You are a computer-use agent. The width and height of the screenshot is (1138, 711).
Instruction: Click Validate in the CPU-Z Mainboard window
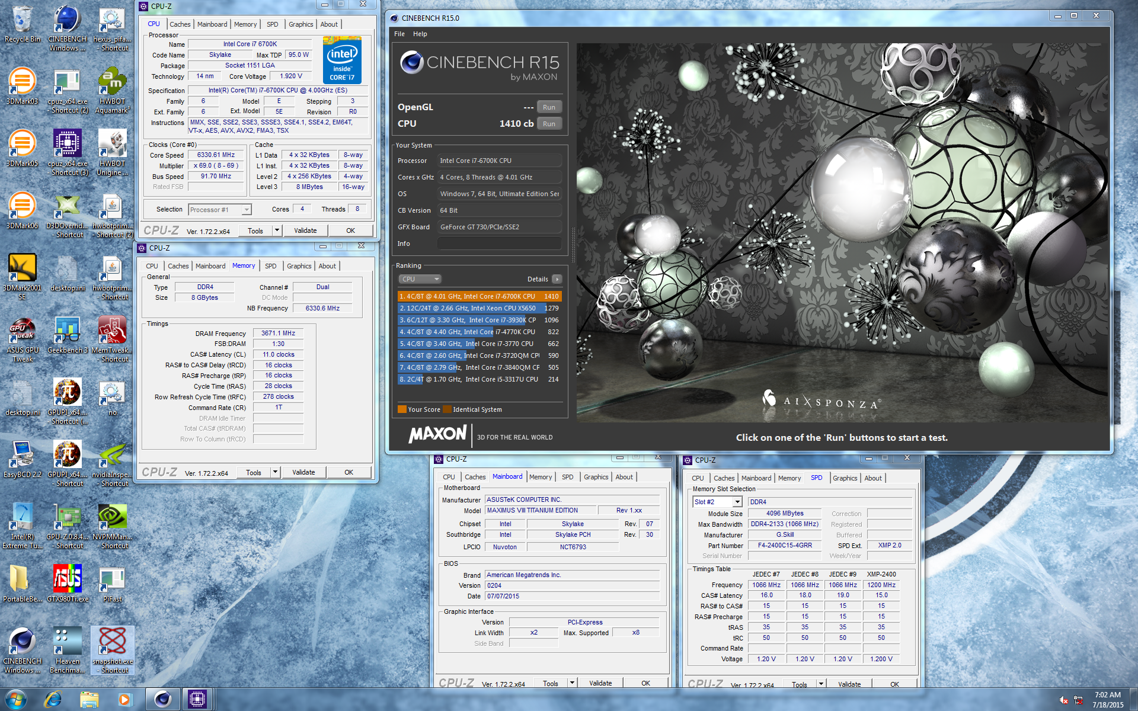tap(600, 683)
